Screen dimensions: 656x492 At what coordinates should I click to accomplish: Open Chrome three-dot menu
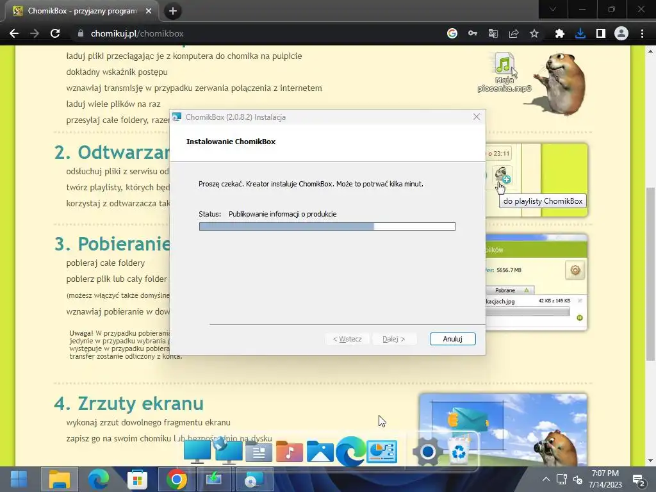(642, 33)
